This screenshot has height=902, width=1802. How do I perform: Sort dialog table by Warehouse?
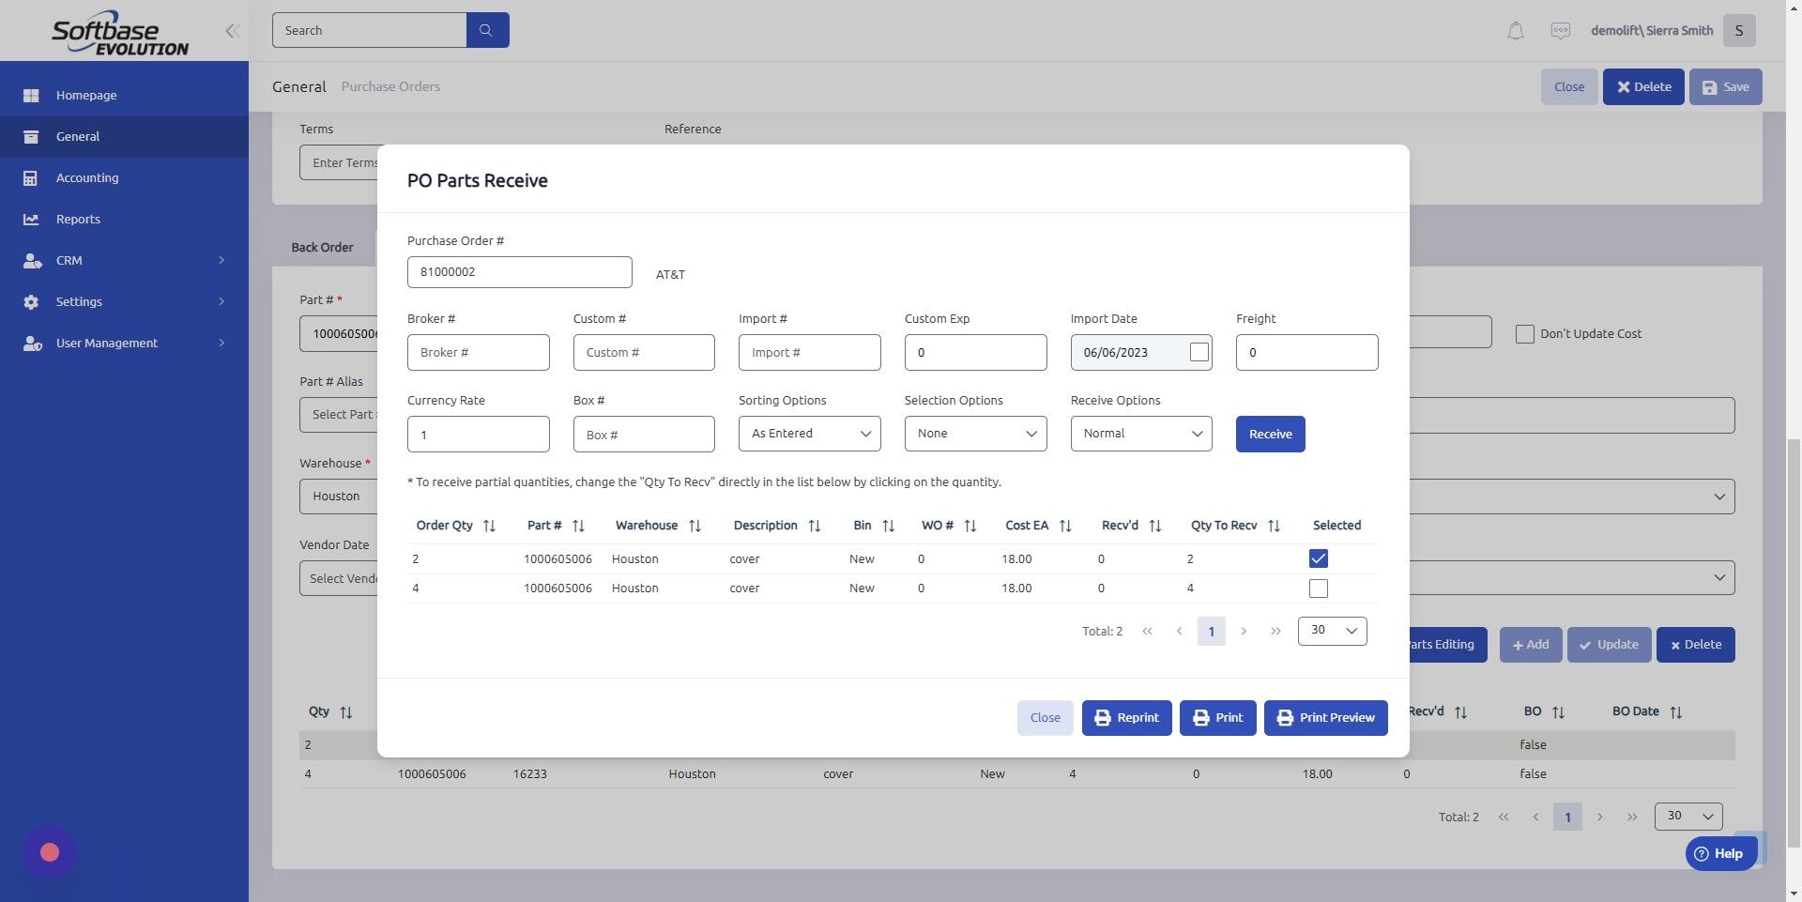(x=695, y=526)
